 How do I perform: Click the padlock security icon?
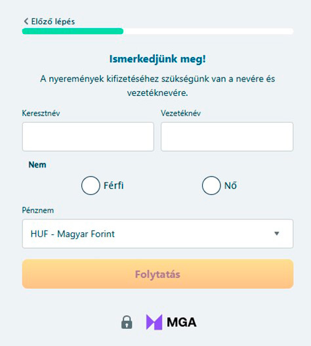(x=127, y=322)
